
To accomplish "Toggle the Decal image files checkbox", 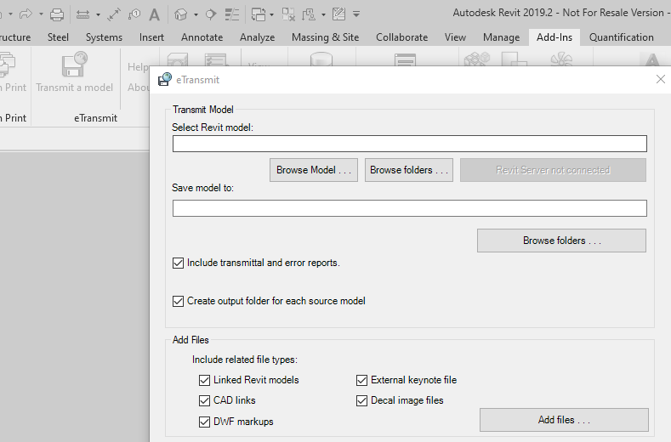I will (x=362, y=400).
